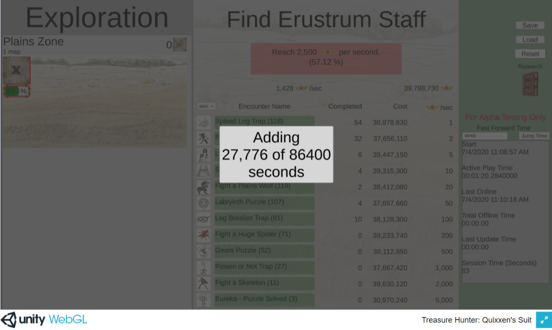This screenshot has height=330, width=552.
Task: Open the Research book icon
Action: coord(530,84)
